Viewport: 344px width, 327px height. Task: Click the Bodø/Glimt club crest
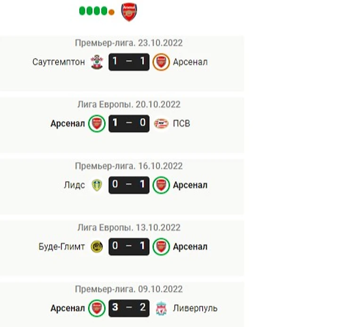[x=97, y=246]
